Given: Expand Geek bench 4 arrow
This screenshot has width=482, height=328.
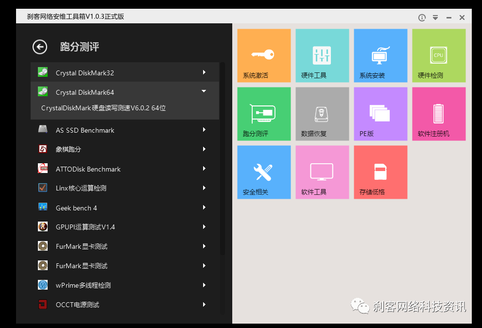Looking at the screenshot, I should [204, 207].
